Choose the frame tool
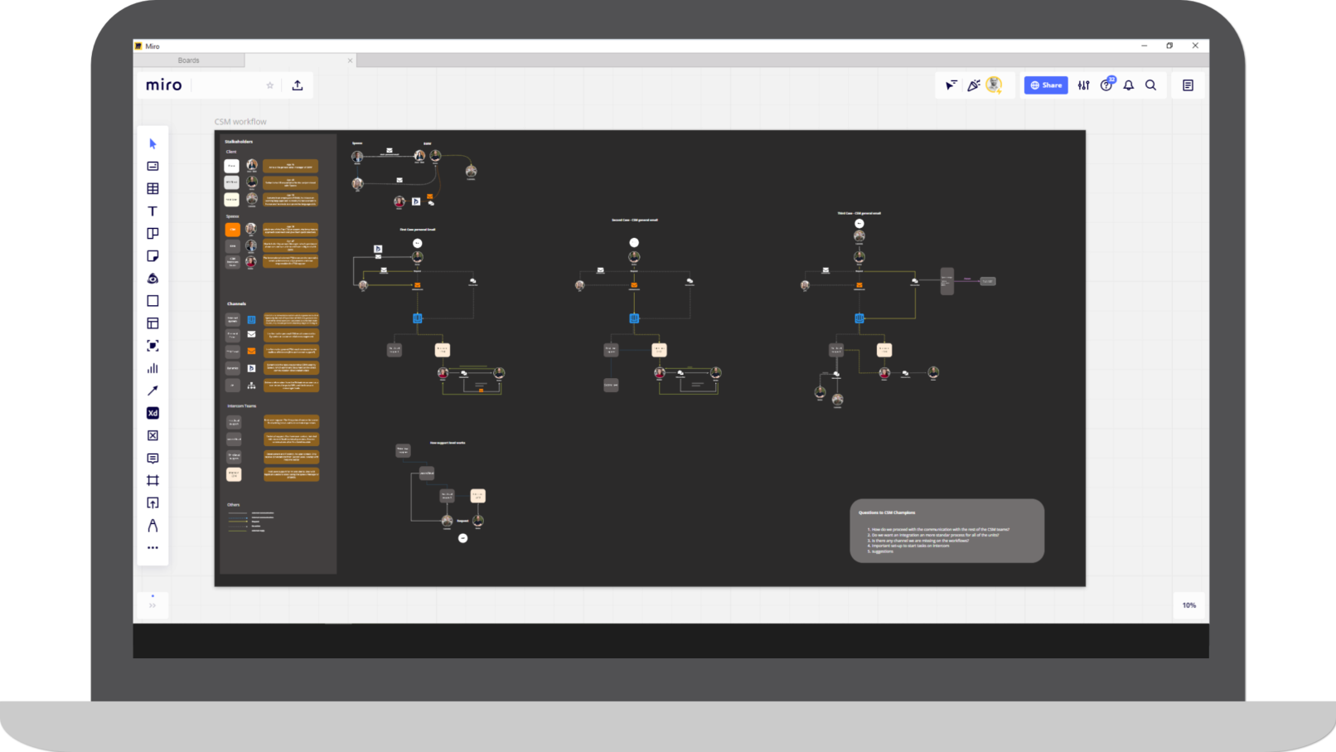 click(x=152, y=480)
